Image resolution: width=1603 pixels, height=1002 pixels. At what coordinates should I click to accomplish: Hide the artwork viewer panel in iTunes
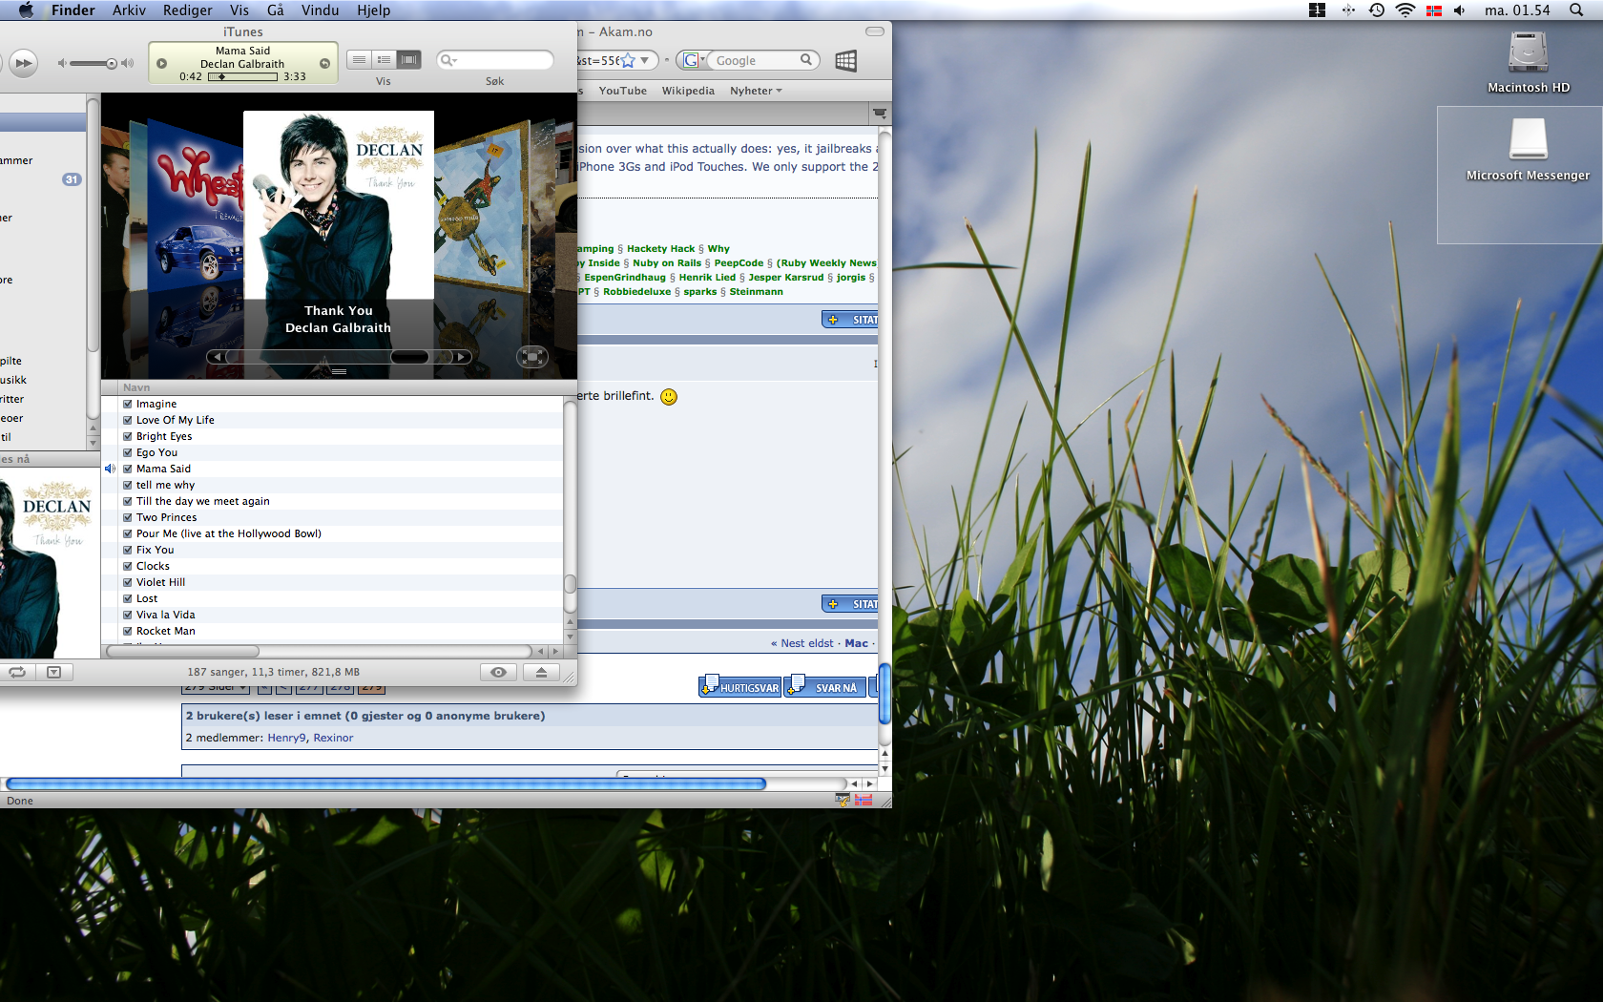[x=54, y=672]
